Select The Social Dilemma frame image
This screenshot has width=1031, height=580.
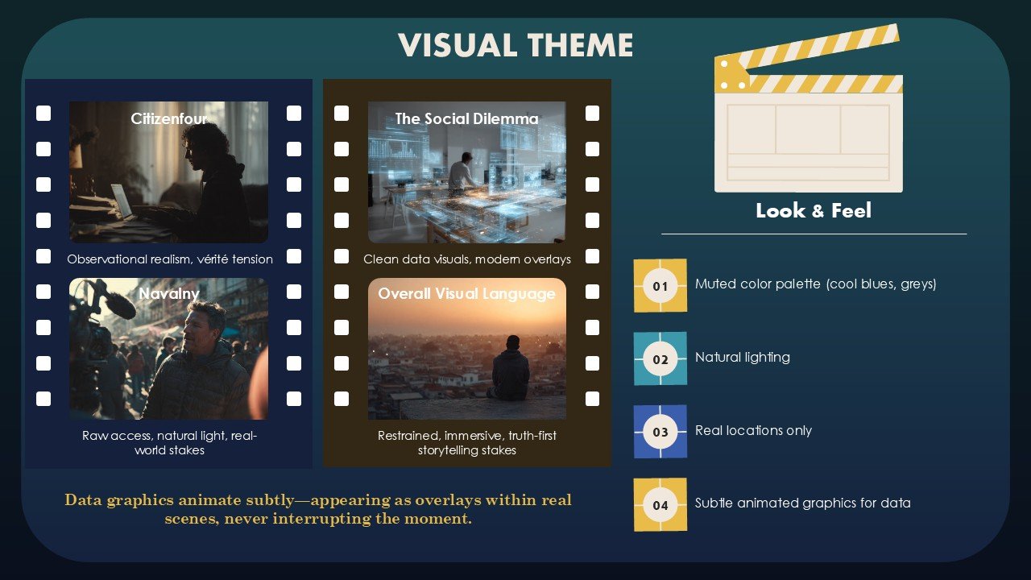466,172
